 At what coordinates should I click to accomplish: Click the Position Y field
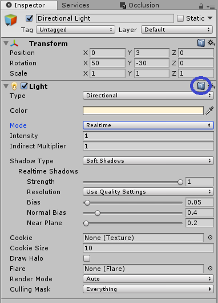[152, 53]
